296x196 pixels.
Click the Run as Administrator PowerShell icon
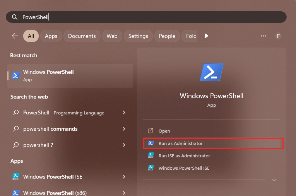pos(151,143)
